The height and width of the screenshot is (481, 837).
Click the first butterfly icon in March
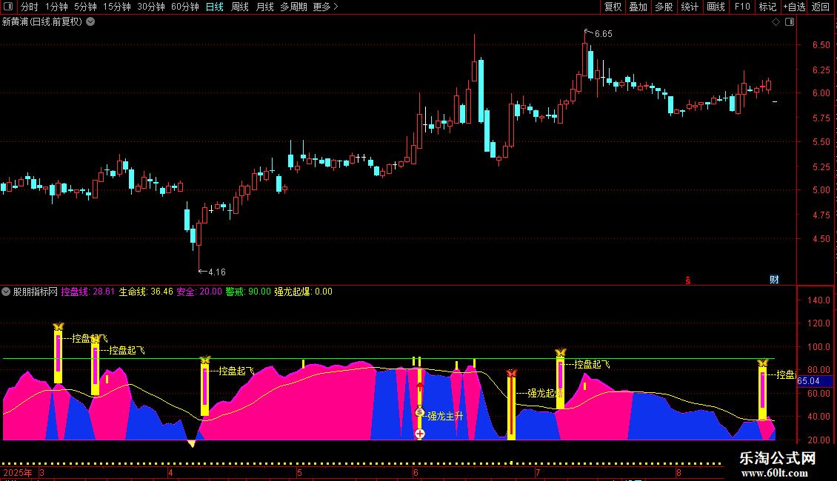click(59, 326)
